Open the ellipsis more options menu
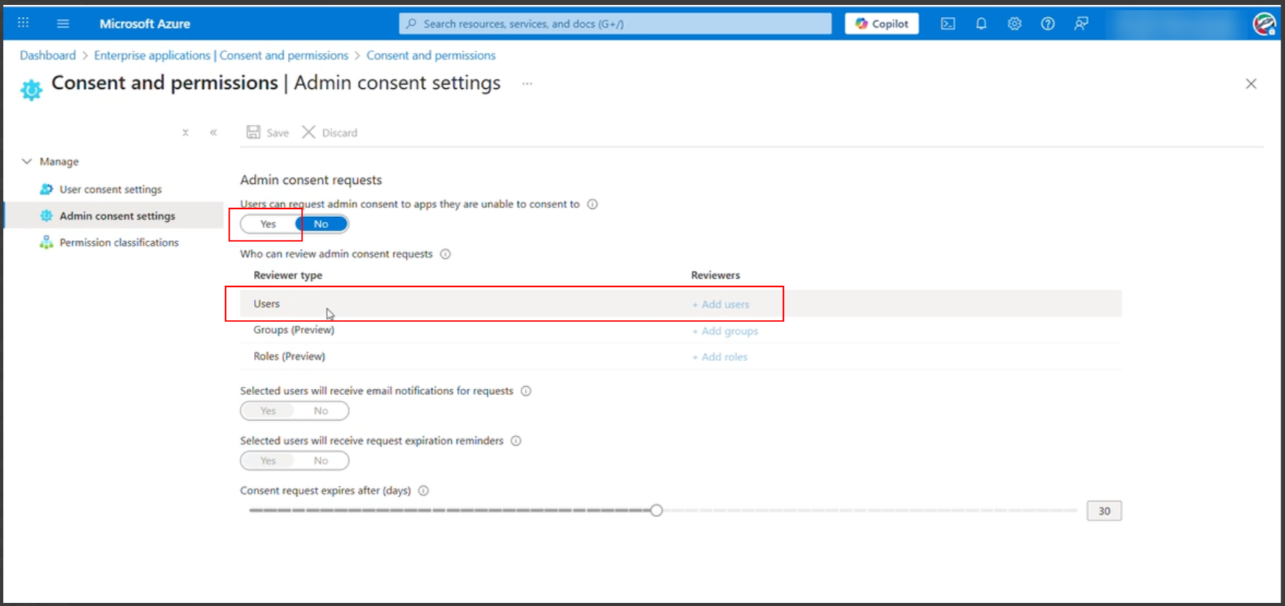 [x=527, y=84]
